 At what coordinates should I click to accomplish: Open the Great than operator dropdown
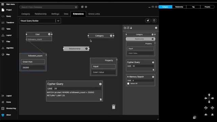click(x=33, y=62)
